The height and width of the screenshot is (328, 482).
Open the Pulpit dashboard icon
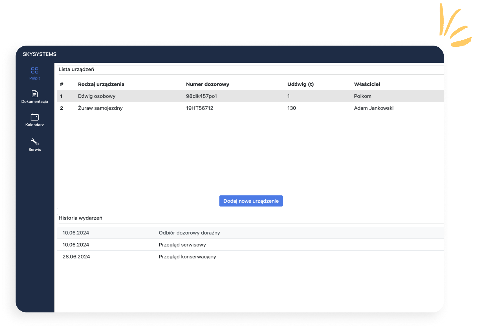click(x=34, y=70)
